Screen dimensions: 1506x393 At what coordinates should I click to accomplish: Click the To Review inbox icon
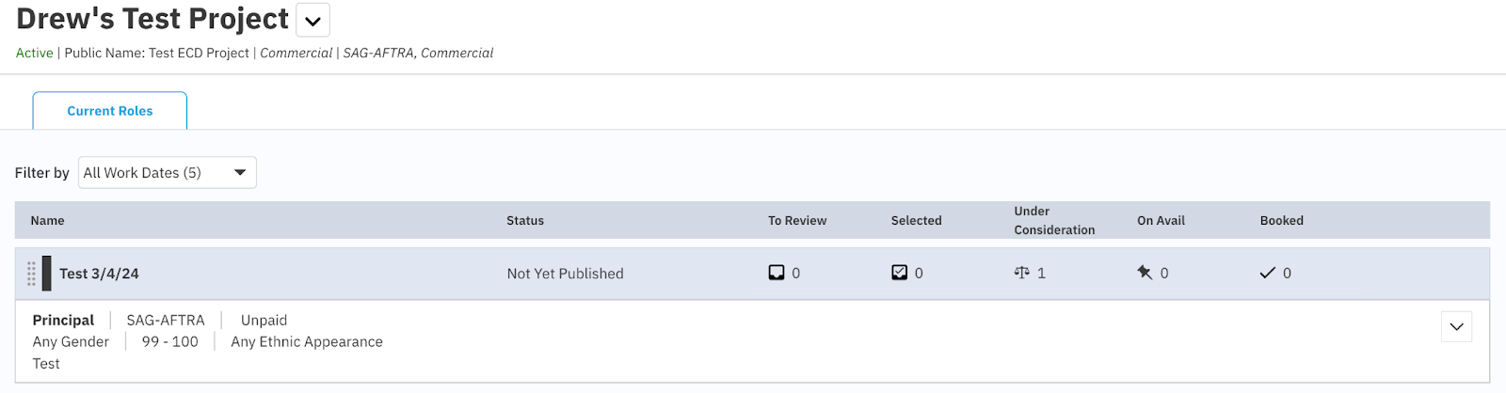click(777, 273)
